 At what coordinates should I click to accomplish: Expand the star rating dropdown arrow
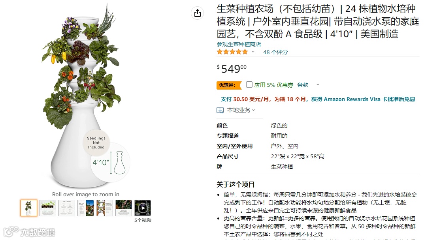click(x=253, y=52)
